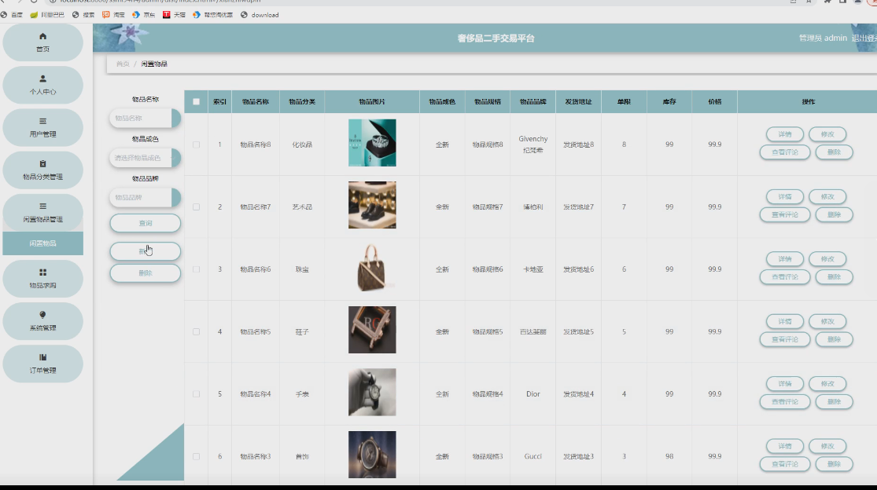Check the row 1 物品名称8 checkbox

pos(197,144)
